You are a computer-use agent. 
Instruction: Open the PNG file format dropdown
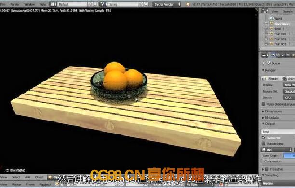pyautogui.click(x=276, y=150)
